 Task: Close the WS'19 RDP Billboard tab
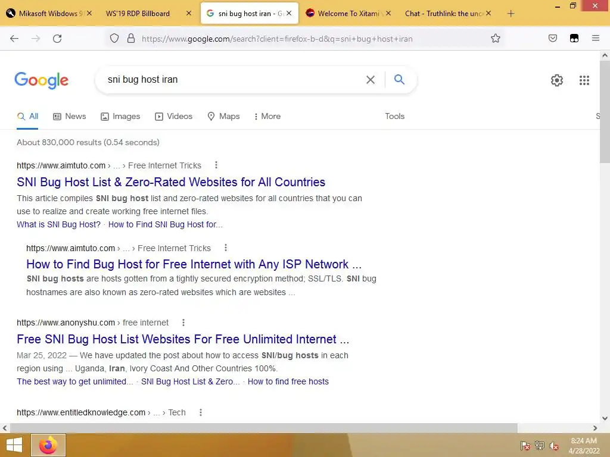189,13
